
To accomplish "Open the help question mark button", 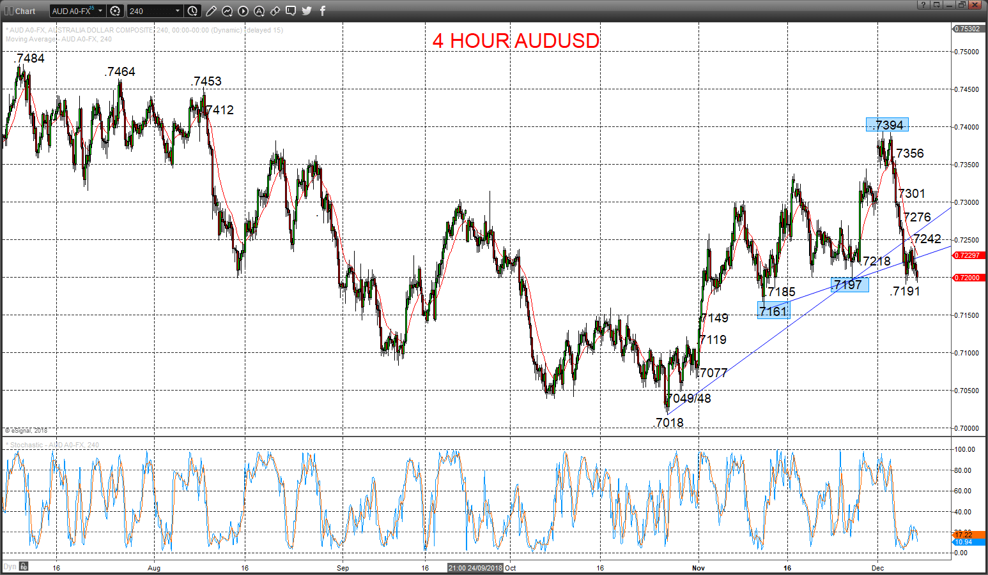I will [x=923, y=4].
